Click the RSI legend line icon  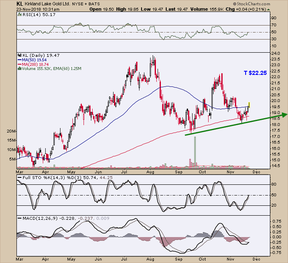pos(19,15)
